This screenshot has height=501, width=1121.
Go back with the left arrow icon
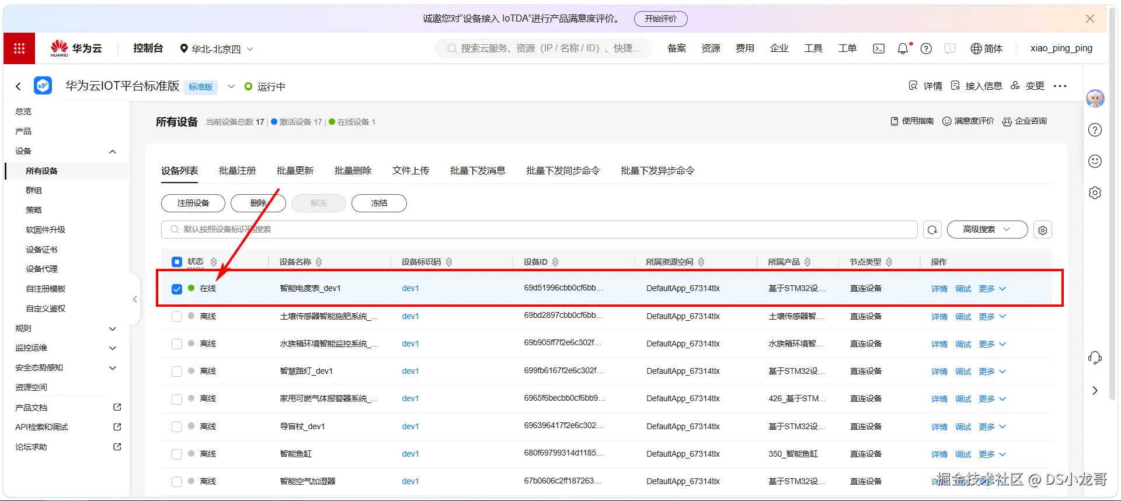pyautogui.click(x=18, y=86)
